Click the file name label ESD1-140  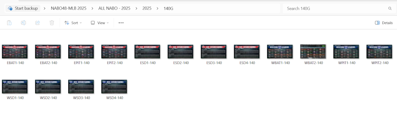[148, 63]
